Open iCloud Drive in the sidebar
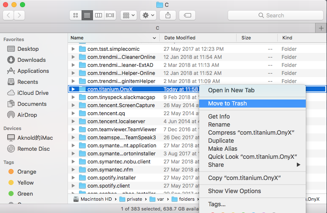The image size is (327, 213). coord(33,93)
